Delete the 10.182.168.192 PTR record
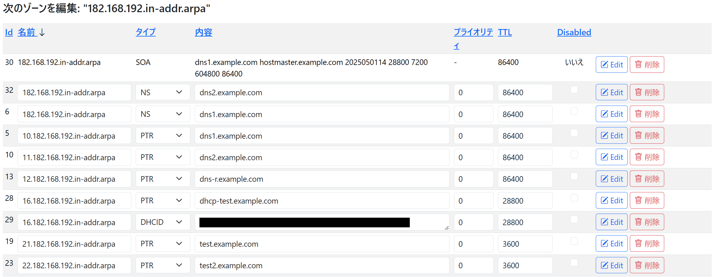 tap(647, 136)
